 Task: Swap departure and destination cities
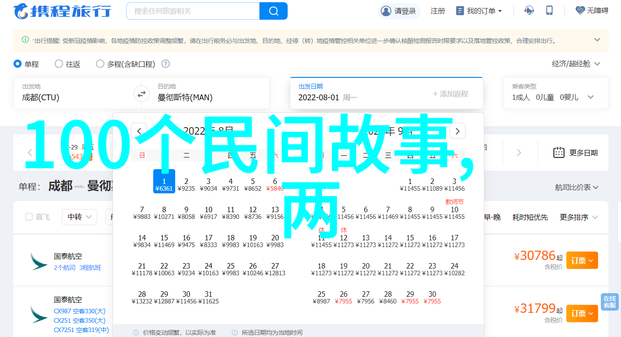(x=141, y=94)
